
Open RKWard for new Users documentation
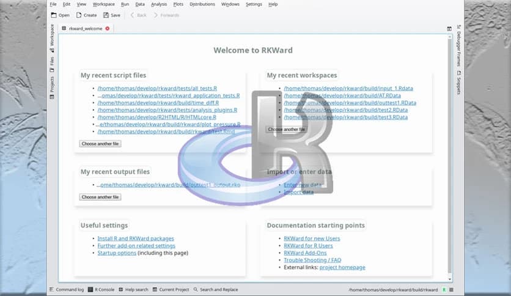click(312, 239)
